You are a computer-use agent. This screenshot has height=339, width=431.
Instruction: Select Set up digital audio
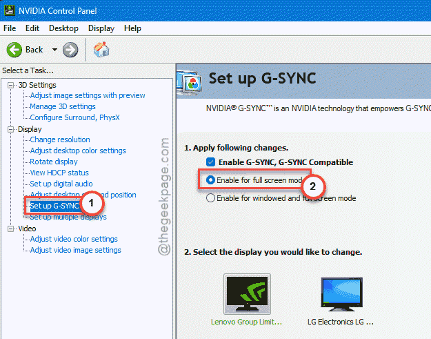(x=61, y=184)
